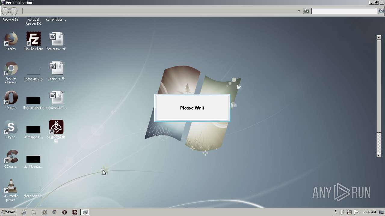
Task: Select the ingeorge.png file icon
Action: (33, 71)
